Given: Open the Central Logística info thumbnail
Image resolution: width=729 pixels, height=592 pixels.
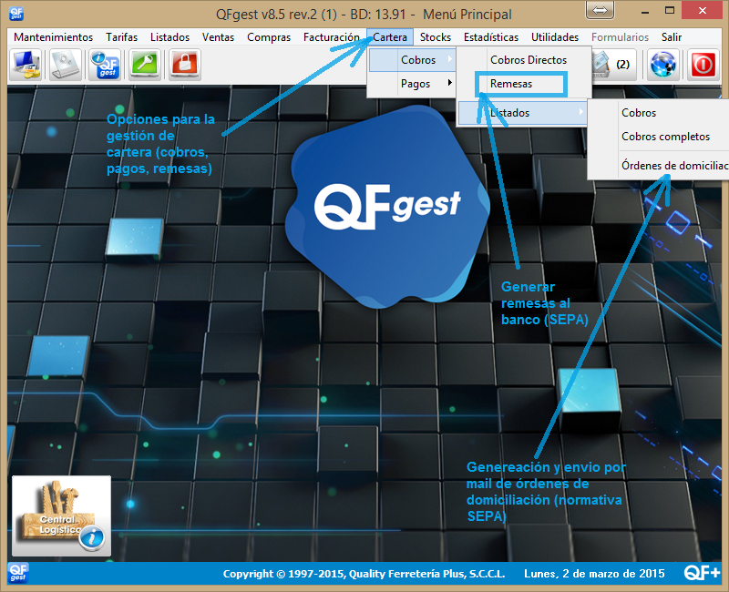Looking at the screenshot, I should [x=61, y=515].
